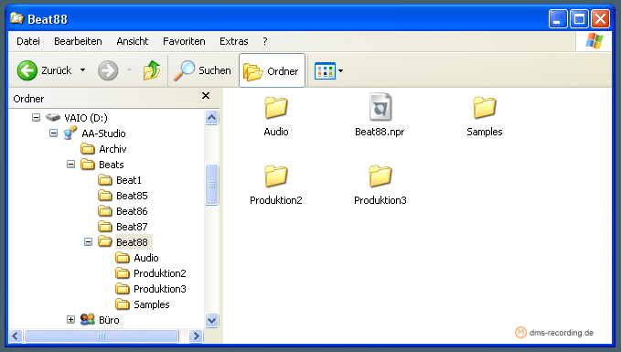This screenshot has height=352, width=621.
Task: Collapse the VAIO (D:) drive node
Action: click(x=36, y=118)
